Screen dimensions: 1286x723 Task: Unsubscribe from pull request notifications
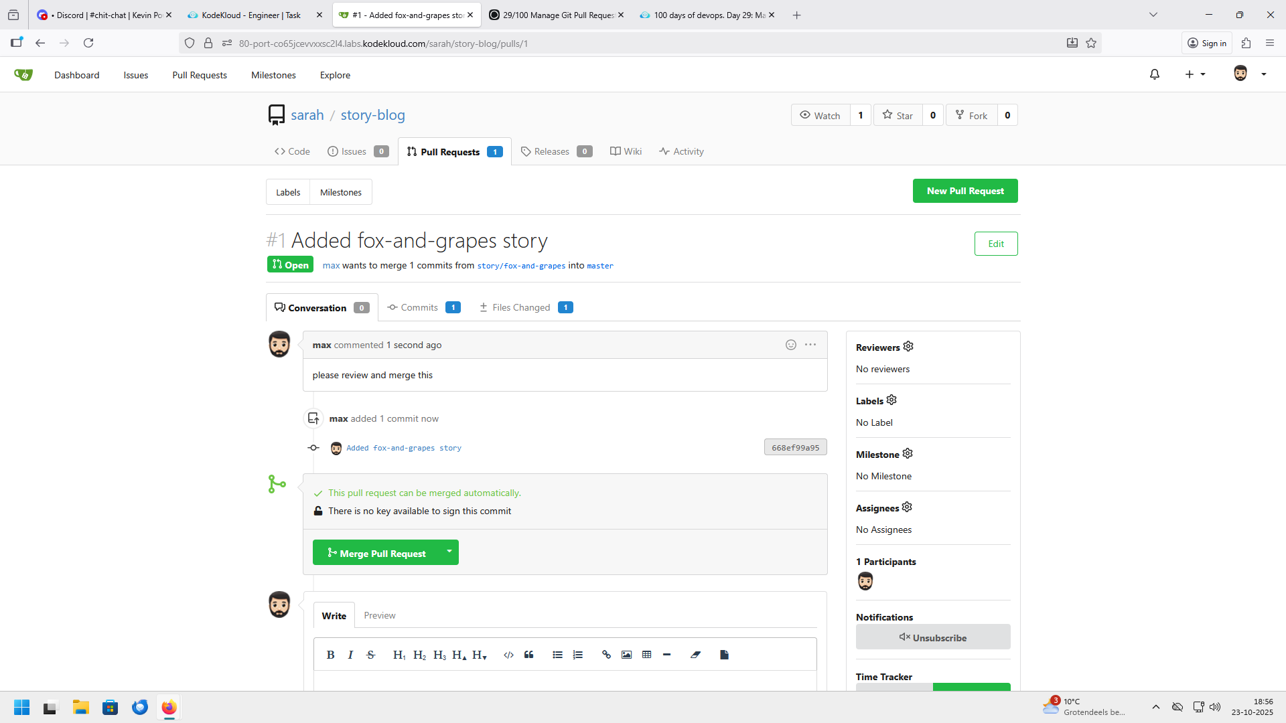pyautogui.click(x=932, y=637)
